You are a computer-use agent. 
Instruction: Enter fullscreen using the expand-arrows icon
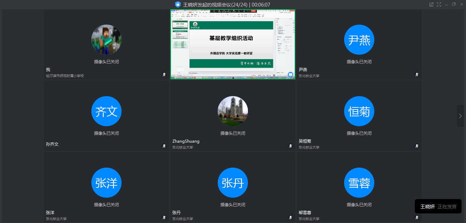pos(439,4)
